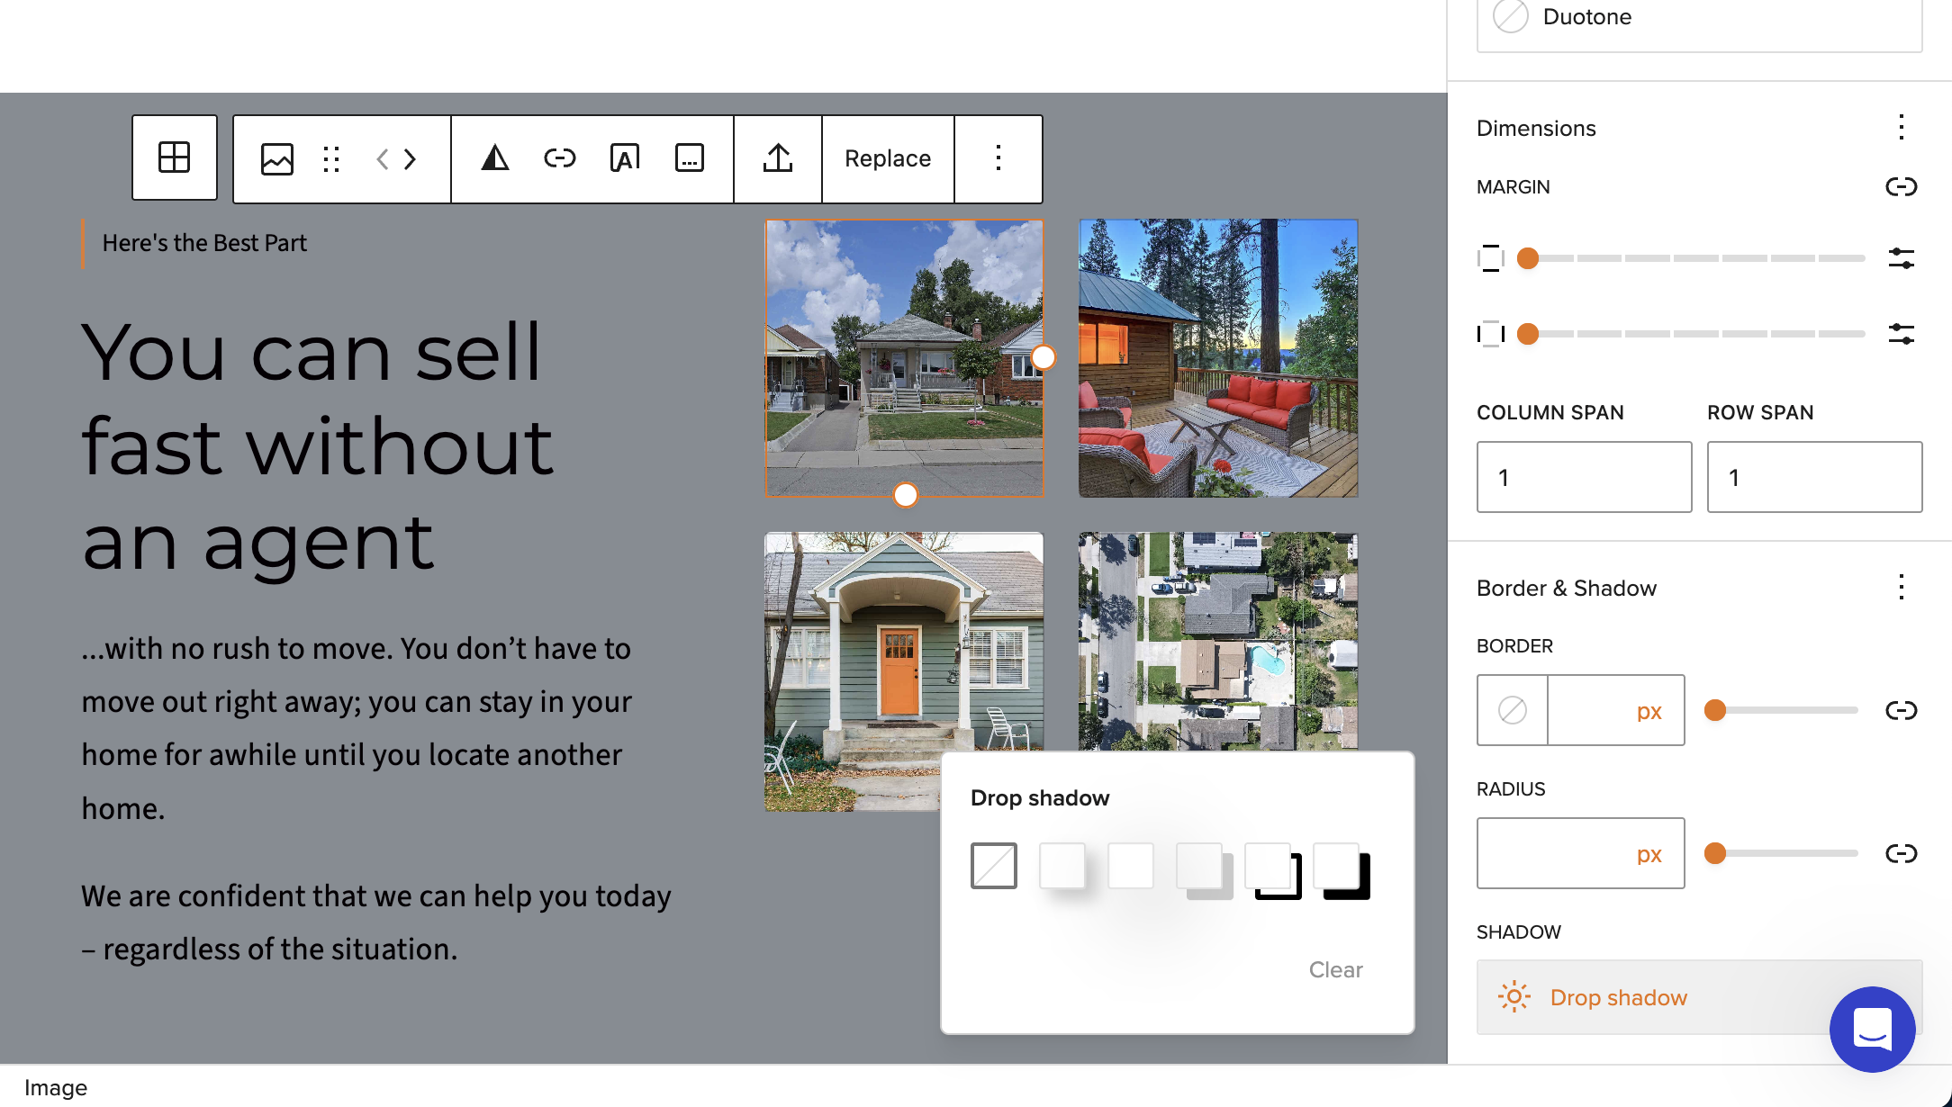Click the insert link toolbar icon
1952x1107 pixels.
pyautogui.click(x=559, y=158)
